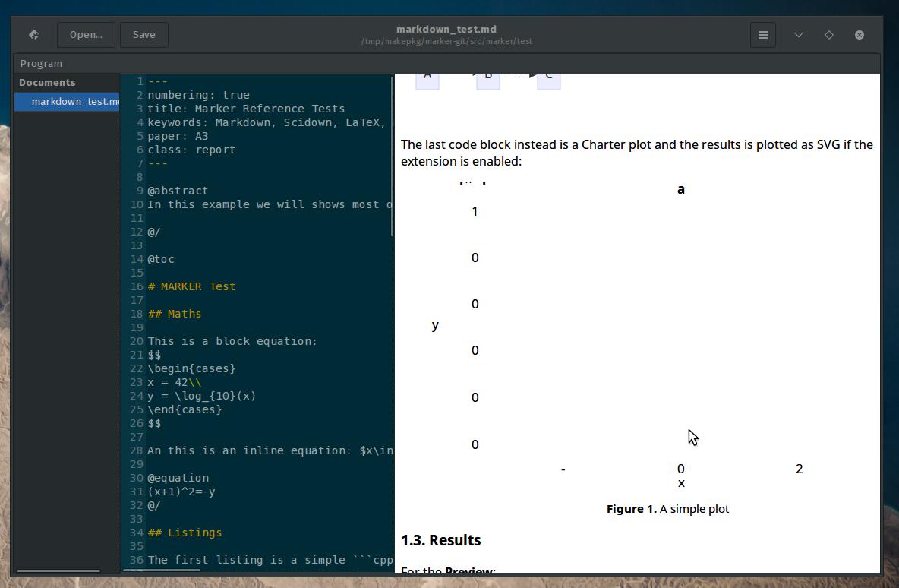Follow the Charter link in preview

click(603, 144)
